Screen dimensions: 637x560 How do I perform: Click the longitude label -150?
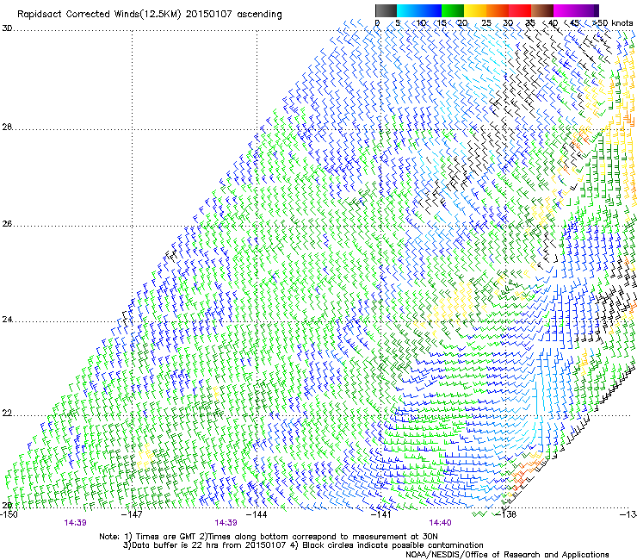tap(9, 514)
